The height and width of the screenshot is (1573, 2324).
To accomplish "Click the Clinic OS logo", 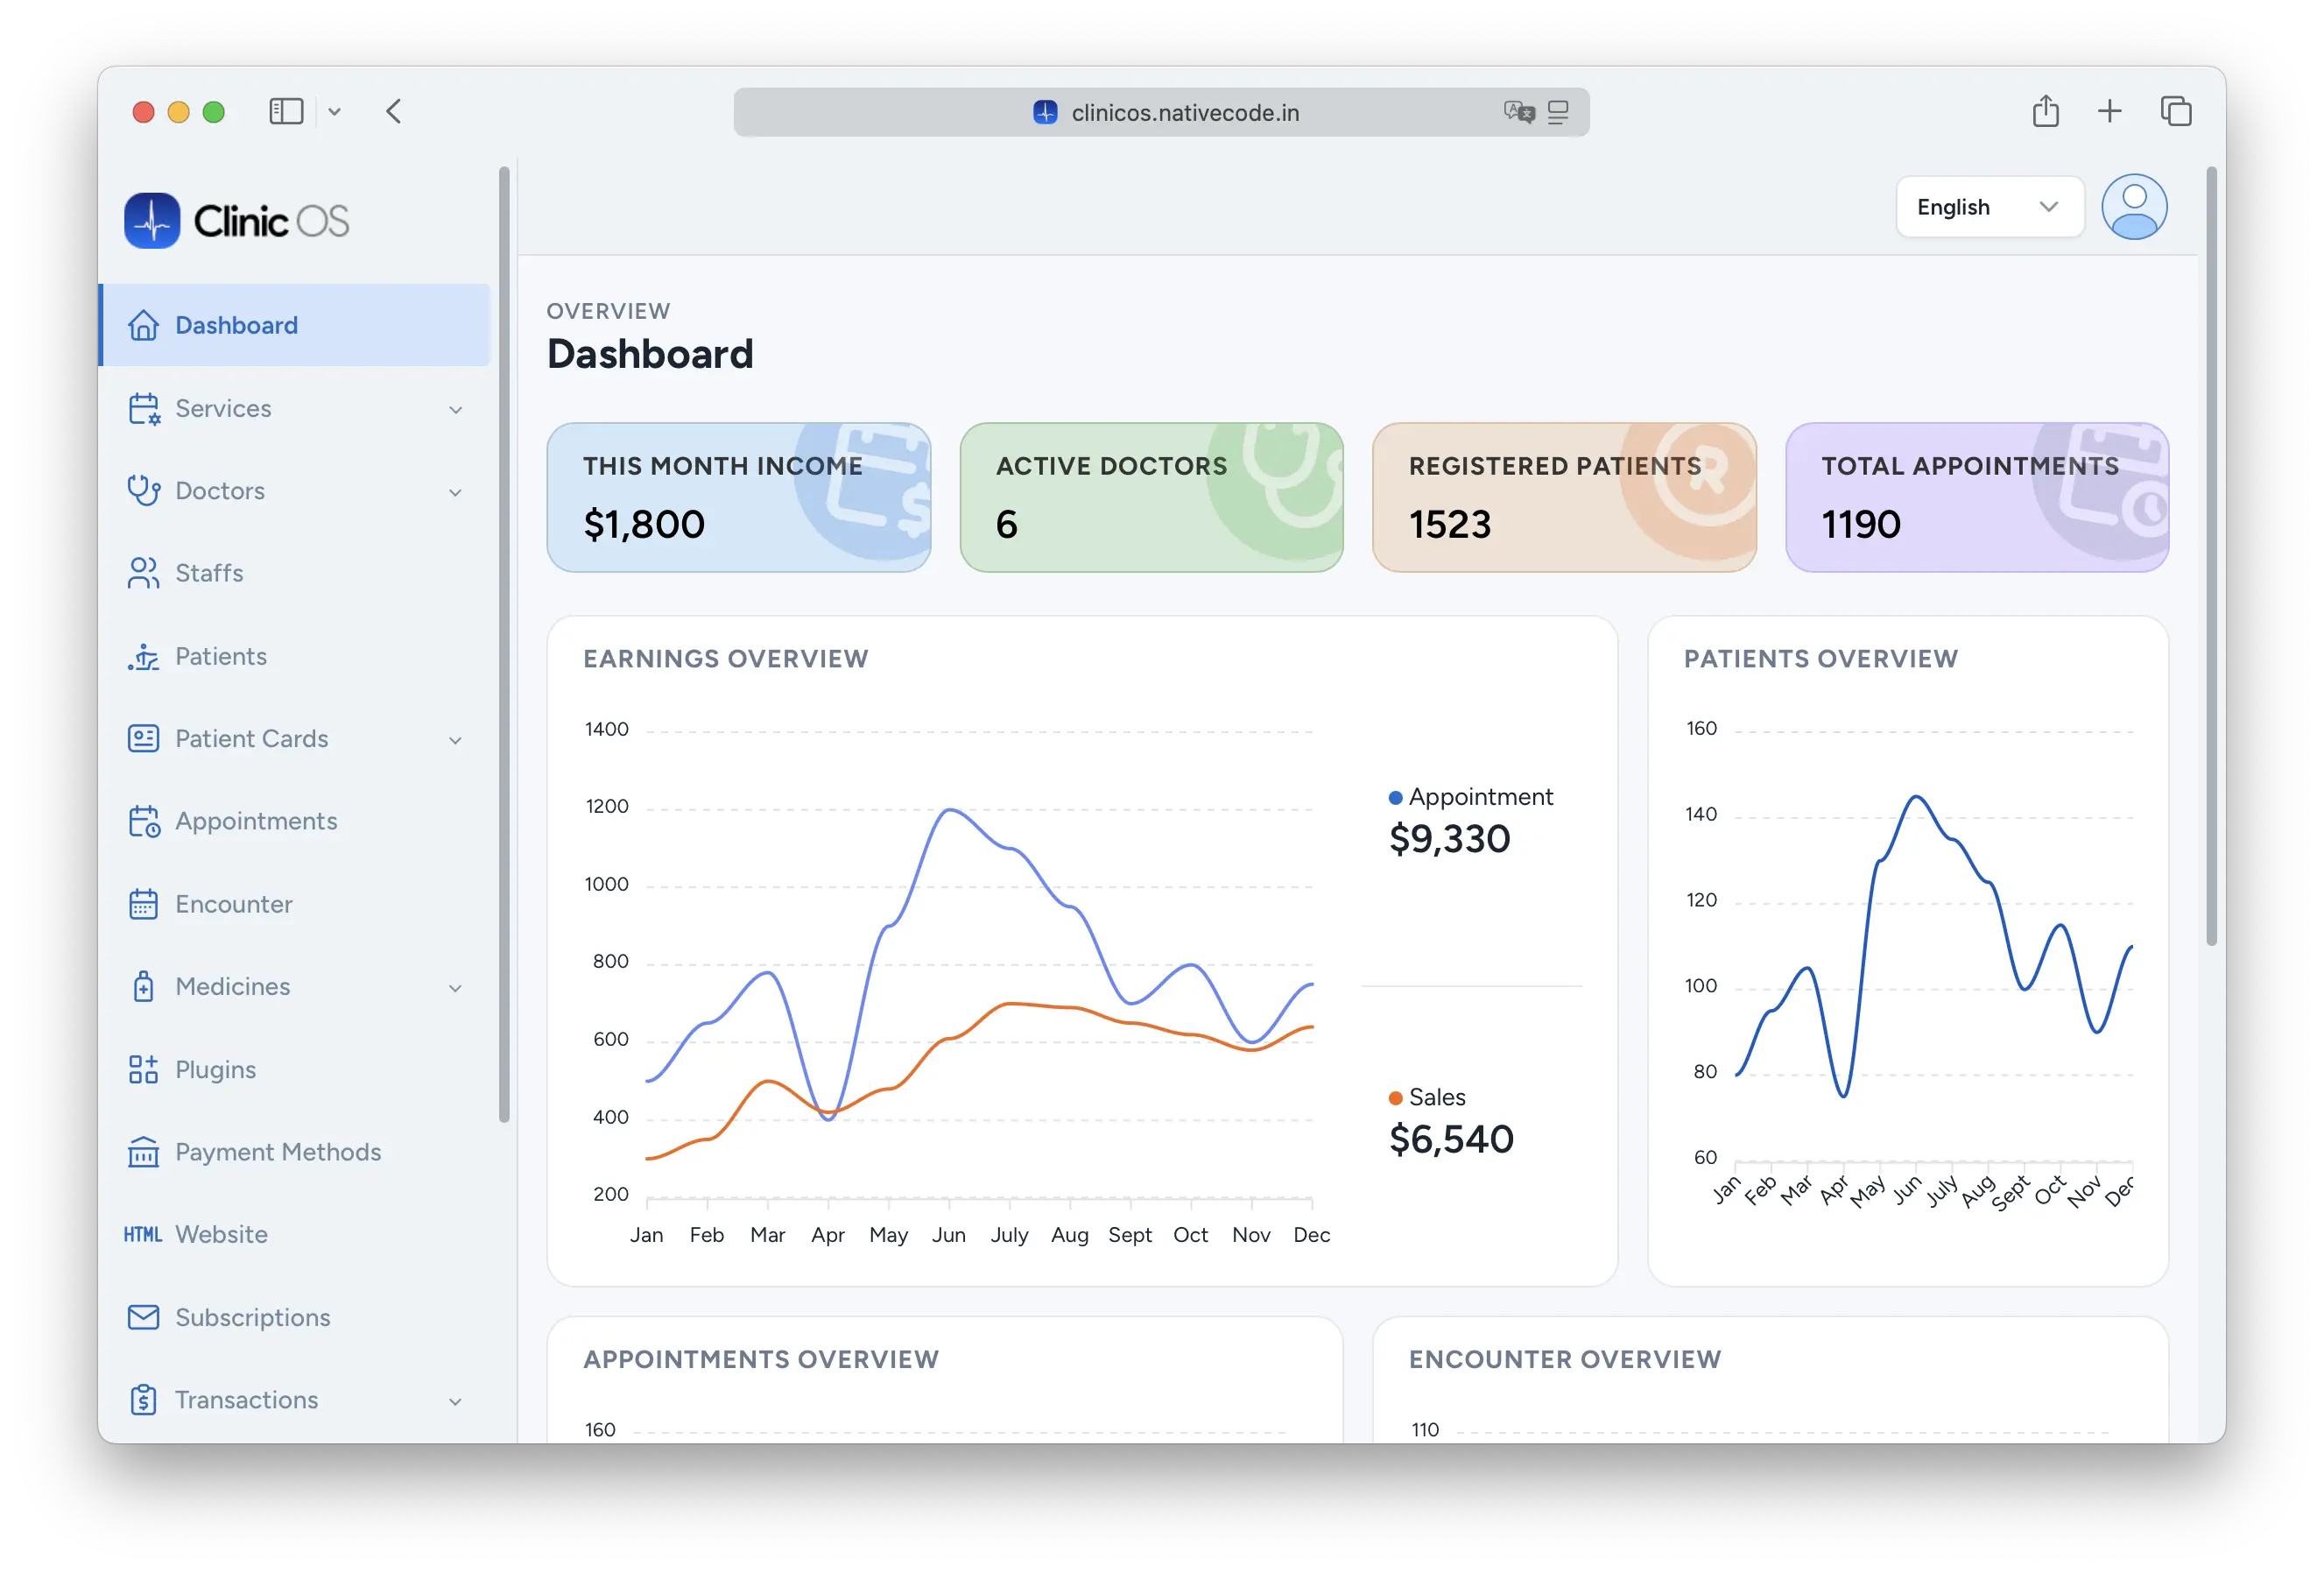I will point(237,220).
